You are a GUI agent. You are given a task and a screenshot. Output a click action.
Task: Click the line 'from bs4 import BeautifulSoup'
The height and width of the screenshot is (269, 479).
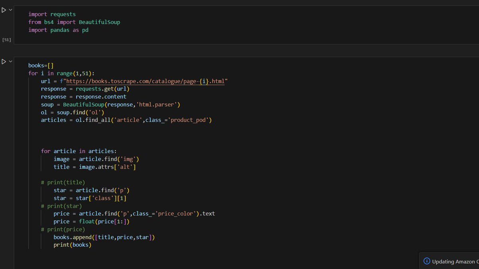[x=74, y=22]
